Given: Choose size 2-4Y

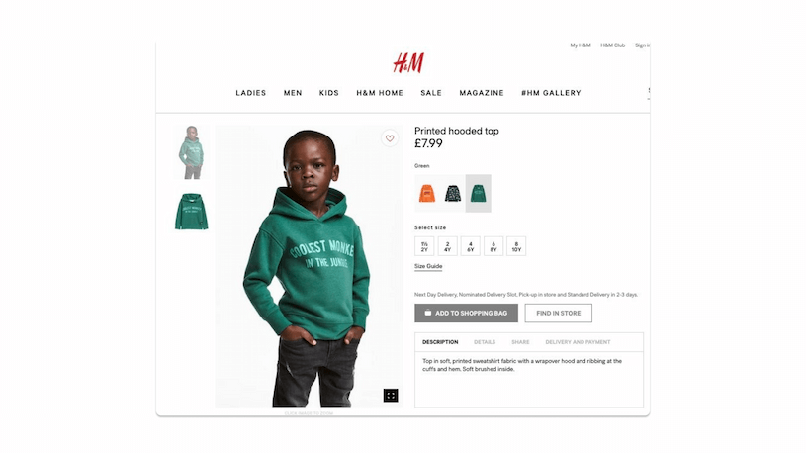Looking at the screenshot, I should coord(448,246).
